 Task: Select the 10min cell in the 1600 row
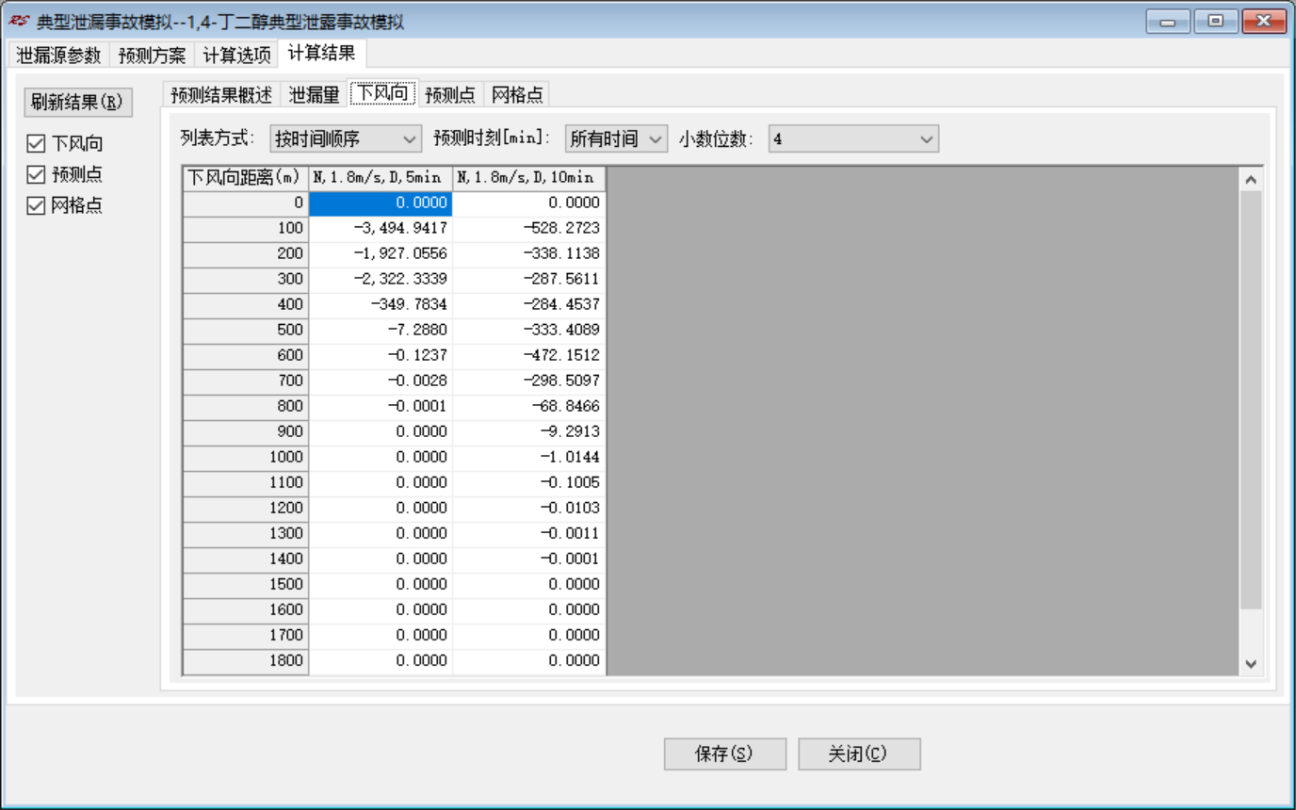click(x=528, y=610)
